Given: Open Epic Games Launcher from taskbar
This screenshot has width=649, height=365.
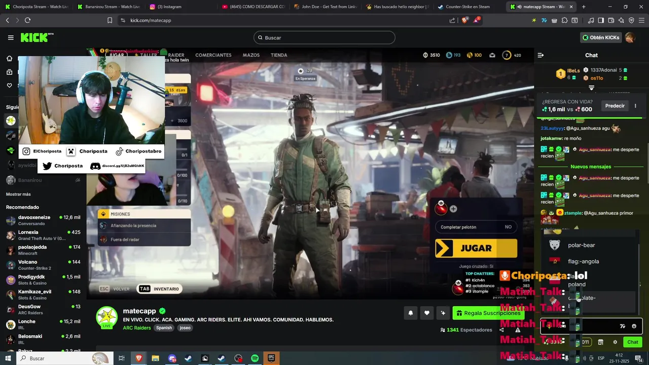Looking at the screenshot, I should [271, 358].
